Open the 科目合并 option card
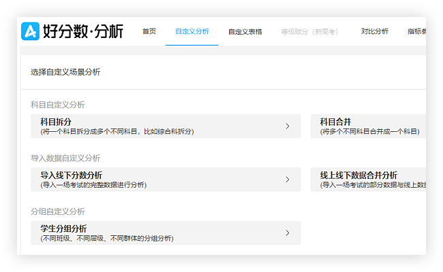This screenshot has width=443, height=272. (368, 126)
